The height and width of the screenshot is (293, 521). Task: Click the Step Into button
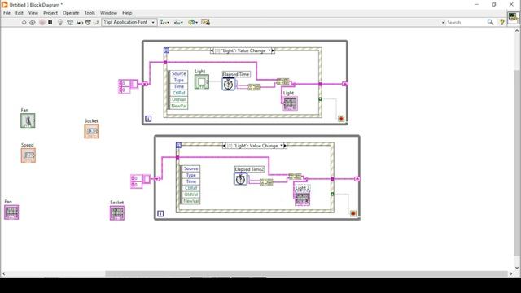(80, 22)
